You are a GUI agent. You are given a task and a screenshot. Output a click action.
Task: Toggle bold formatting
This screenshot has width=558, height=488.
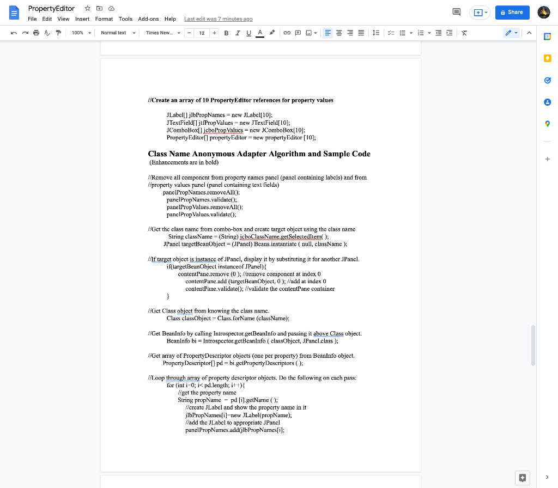click(x=226, y=33)
